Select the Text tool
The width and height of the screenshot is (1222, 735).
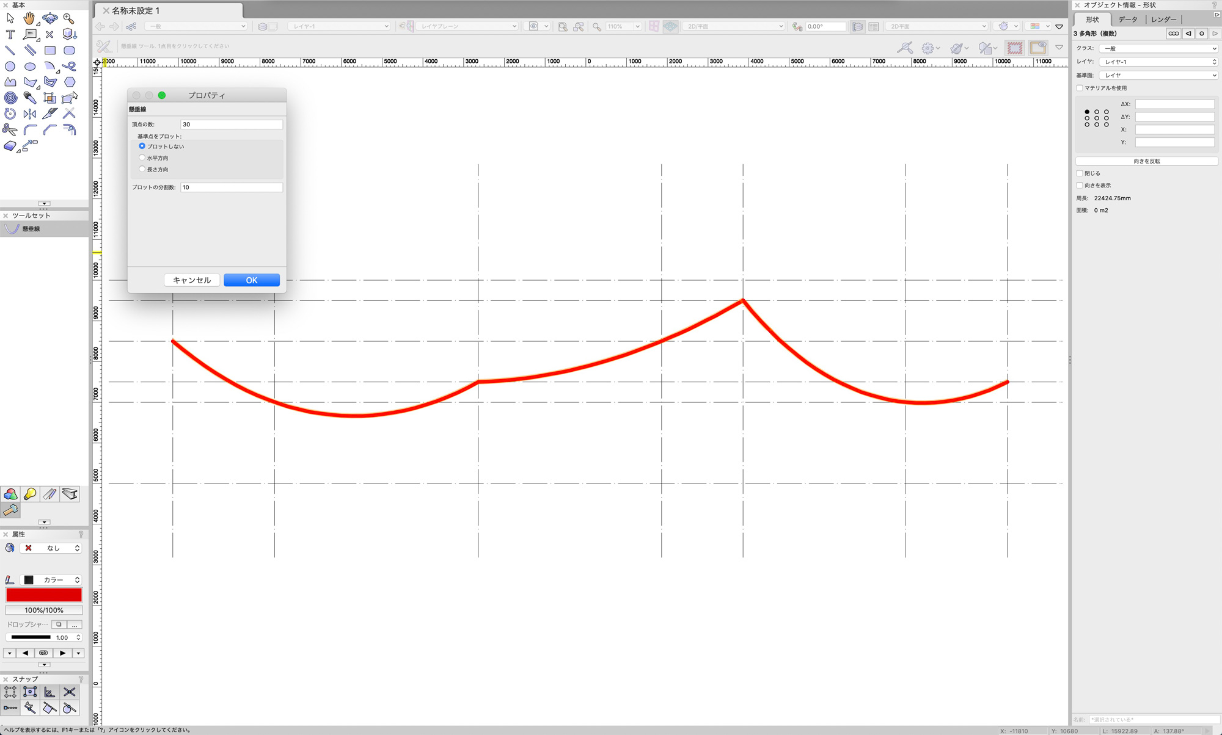(x=10, y=34)
